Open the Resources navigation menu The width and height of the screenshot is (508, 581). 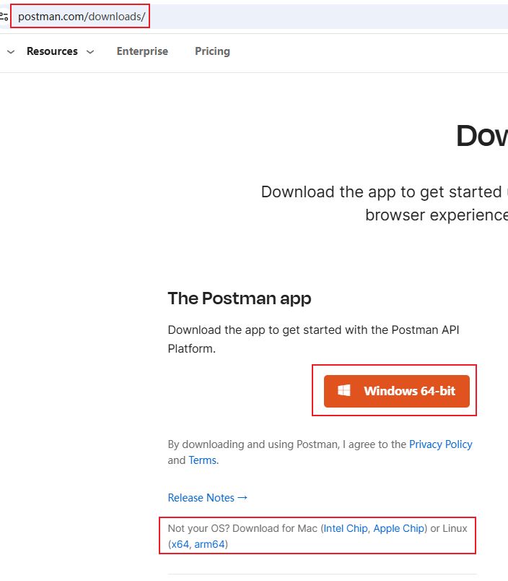tap(52, 51)
